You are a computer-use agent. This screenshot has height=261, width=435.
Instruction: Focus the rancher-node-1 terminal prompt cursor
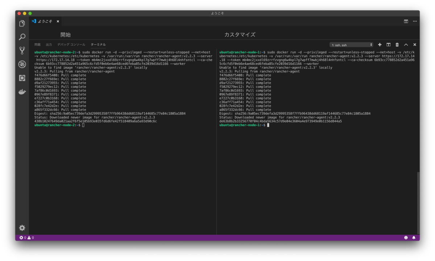pos(268,125)
